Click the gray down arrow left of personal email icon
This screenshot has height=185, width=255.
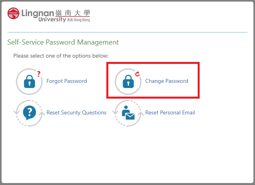115,112
